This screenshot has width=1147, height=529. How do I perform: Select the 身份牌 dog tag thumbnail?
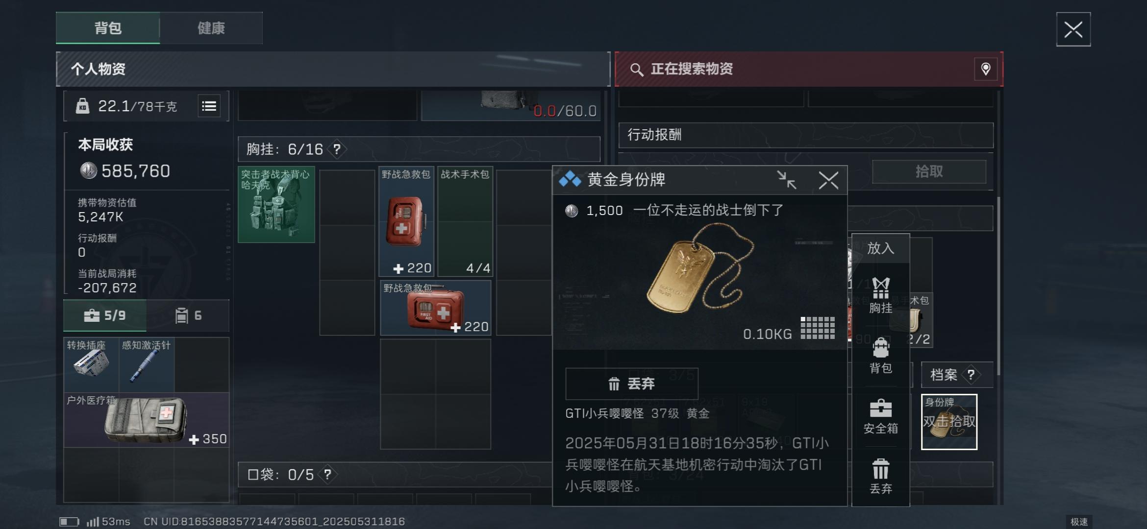pos(949,422)
